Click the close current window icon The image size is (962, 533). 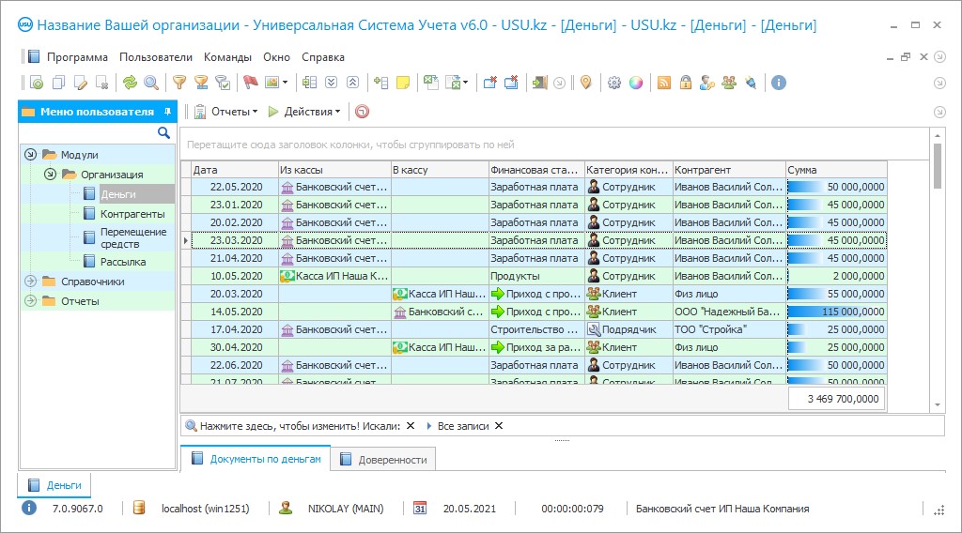489,83
